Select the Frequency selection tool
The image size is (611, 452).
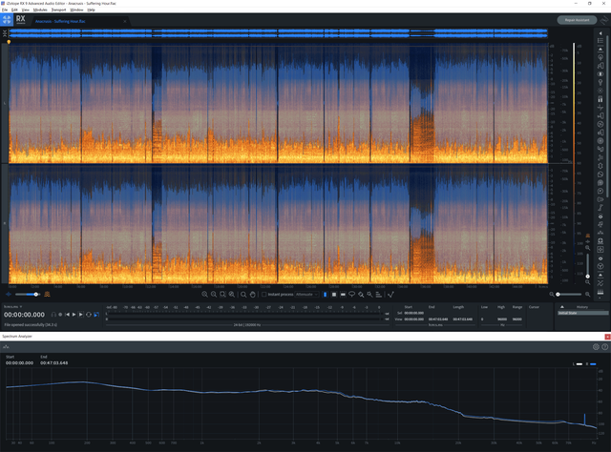[343, 295]
